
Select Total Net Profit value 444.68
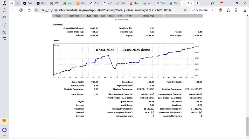pyautogui.click(x=198, y=82)
